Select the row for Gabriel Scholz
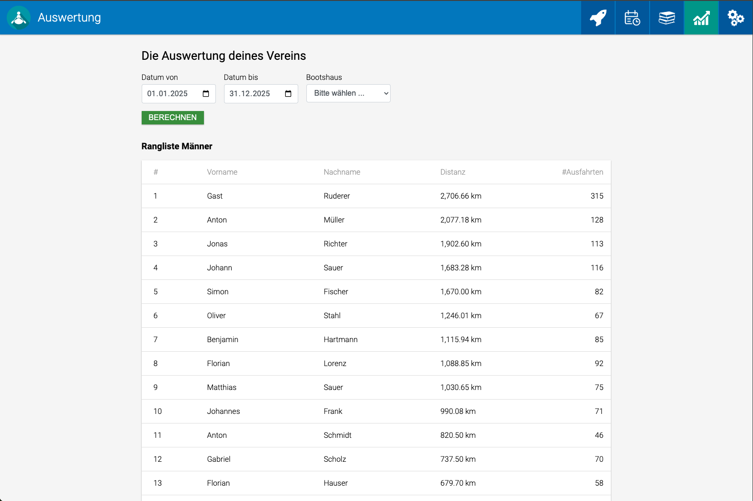Image resolution: width=753 pixels, height=501 pixels. pyautogui.click(x=376, y=459)
